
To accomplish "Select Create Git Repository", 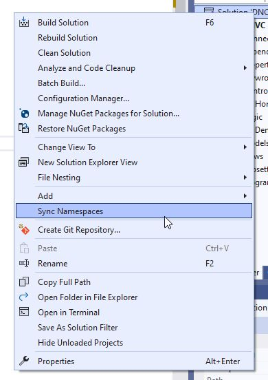I will (134, 229).
